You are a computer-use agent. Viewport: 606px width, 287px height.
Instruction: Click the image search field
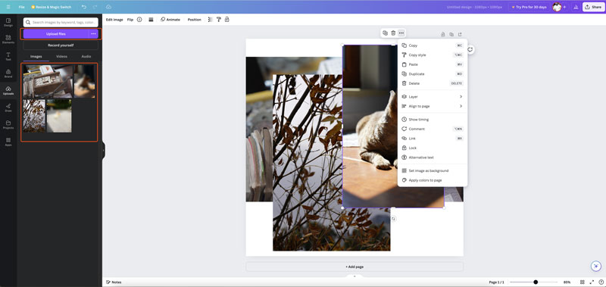pyautogui.click(x=61, y=23)
